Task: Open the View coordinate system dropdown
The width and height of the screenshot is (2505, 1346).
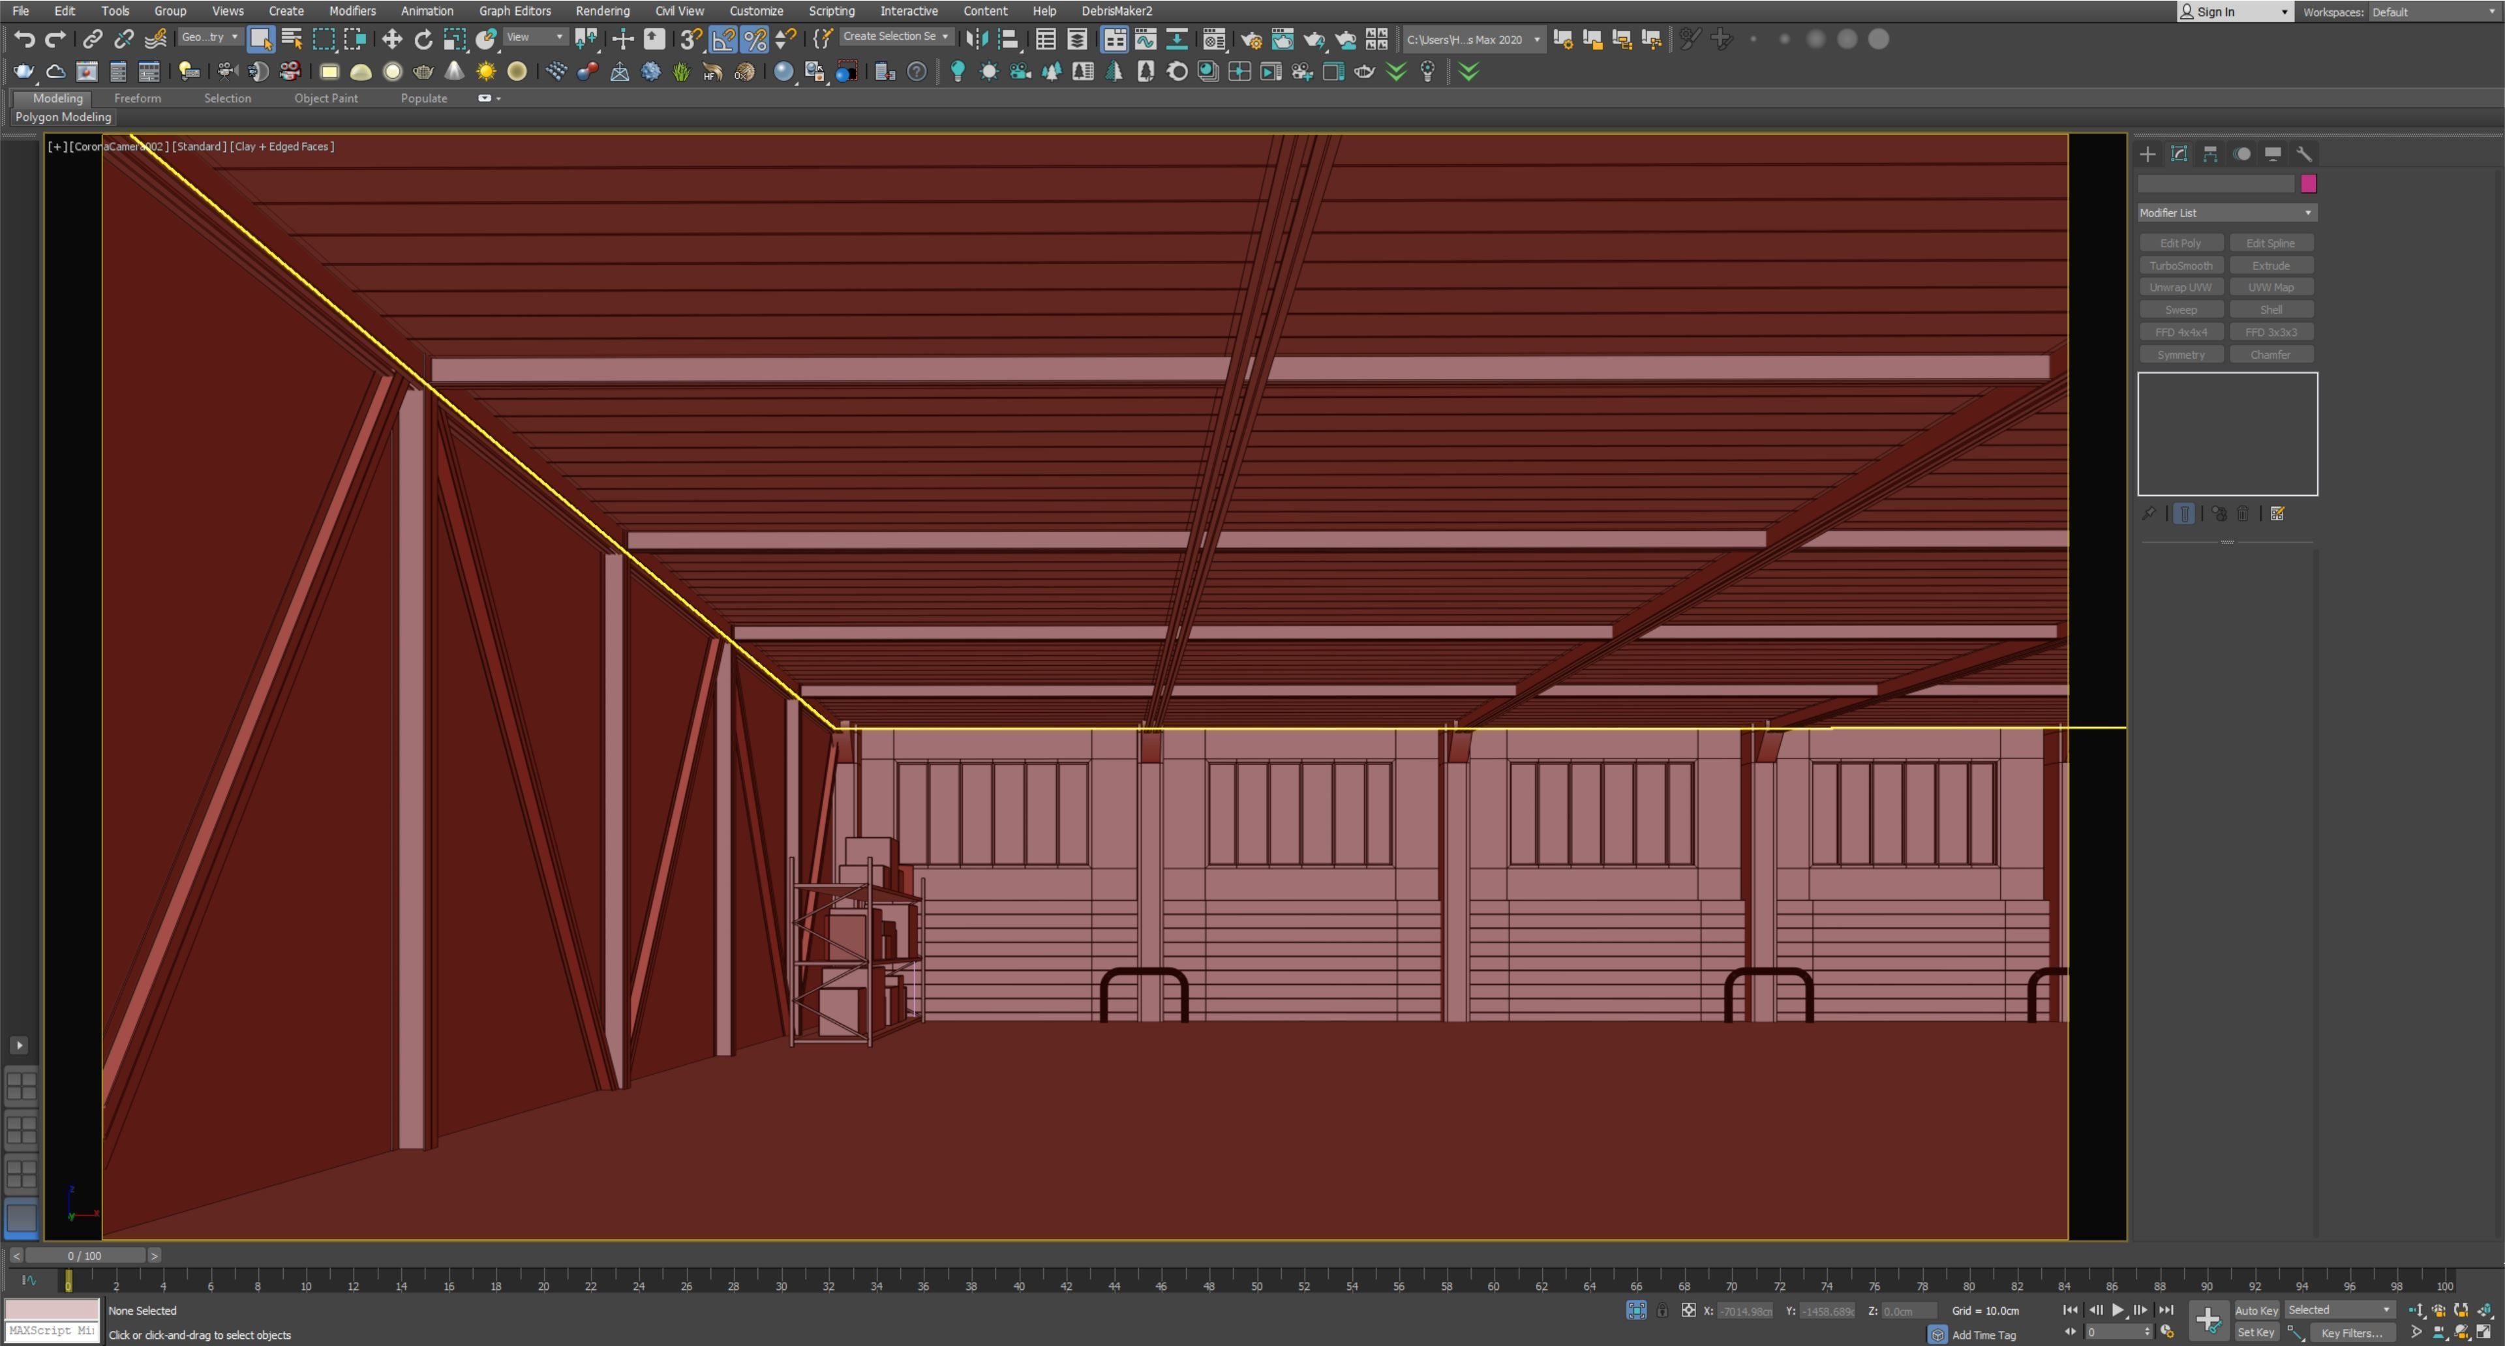Action: (x=535, y=37)
